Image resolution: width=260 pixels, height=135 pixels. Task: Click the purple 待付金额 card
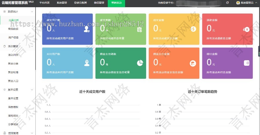[x=227, y=63]
